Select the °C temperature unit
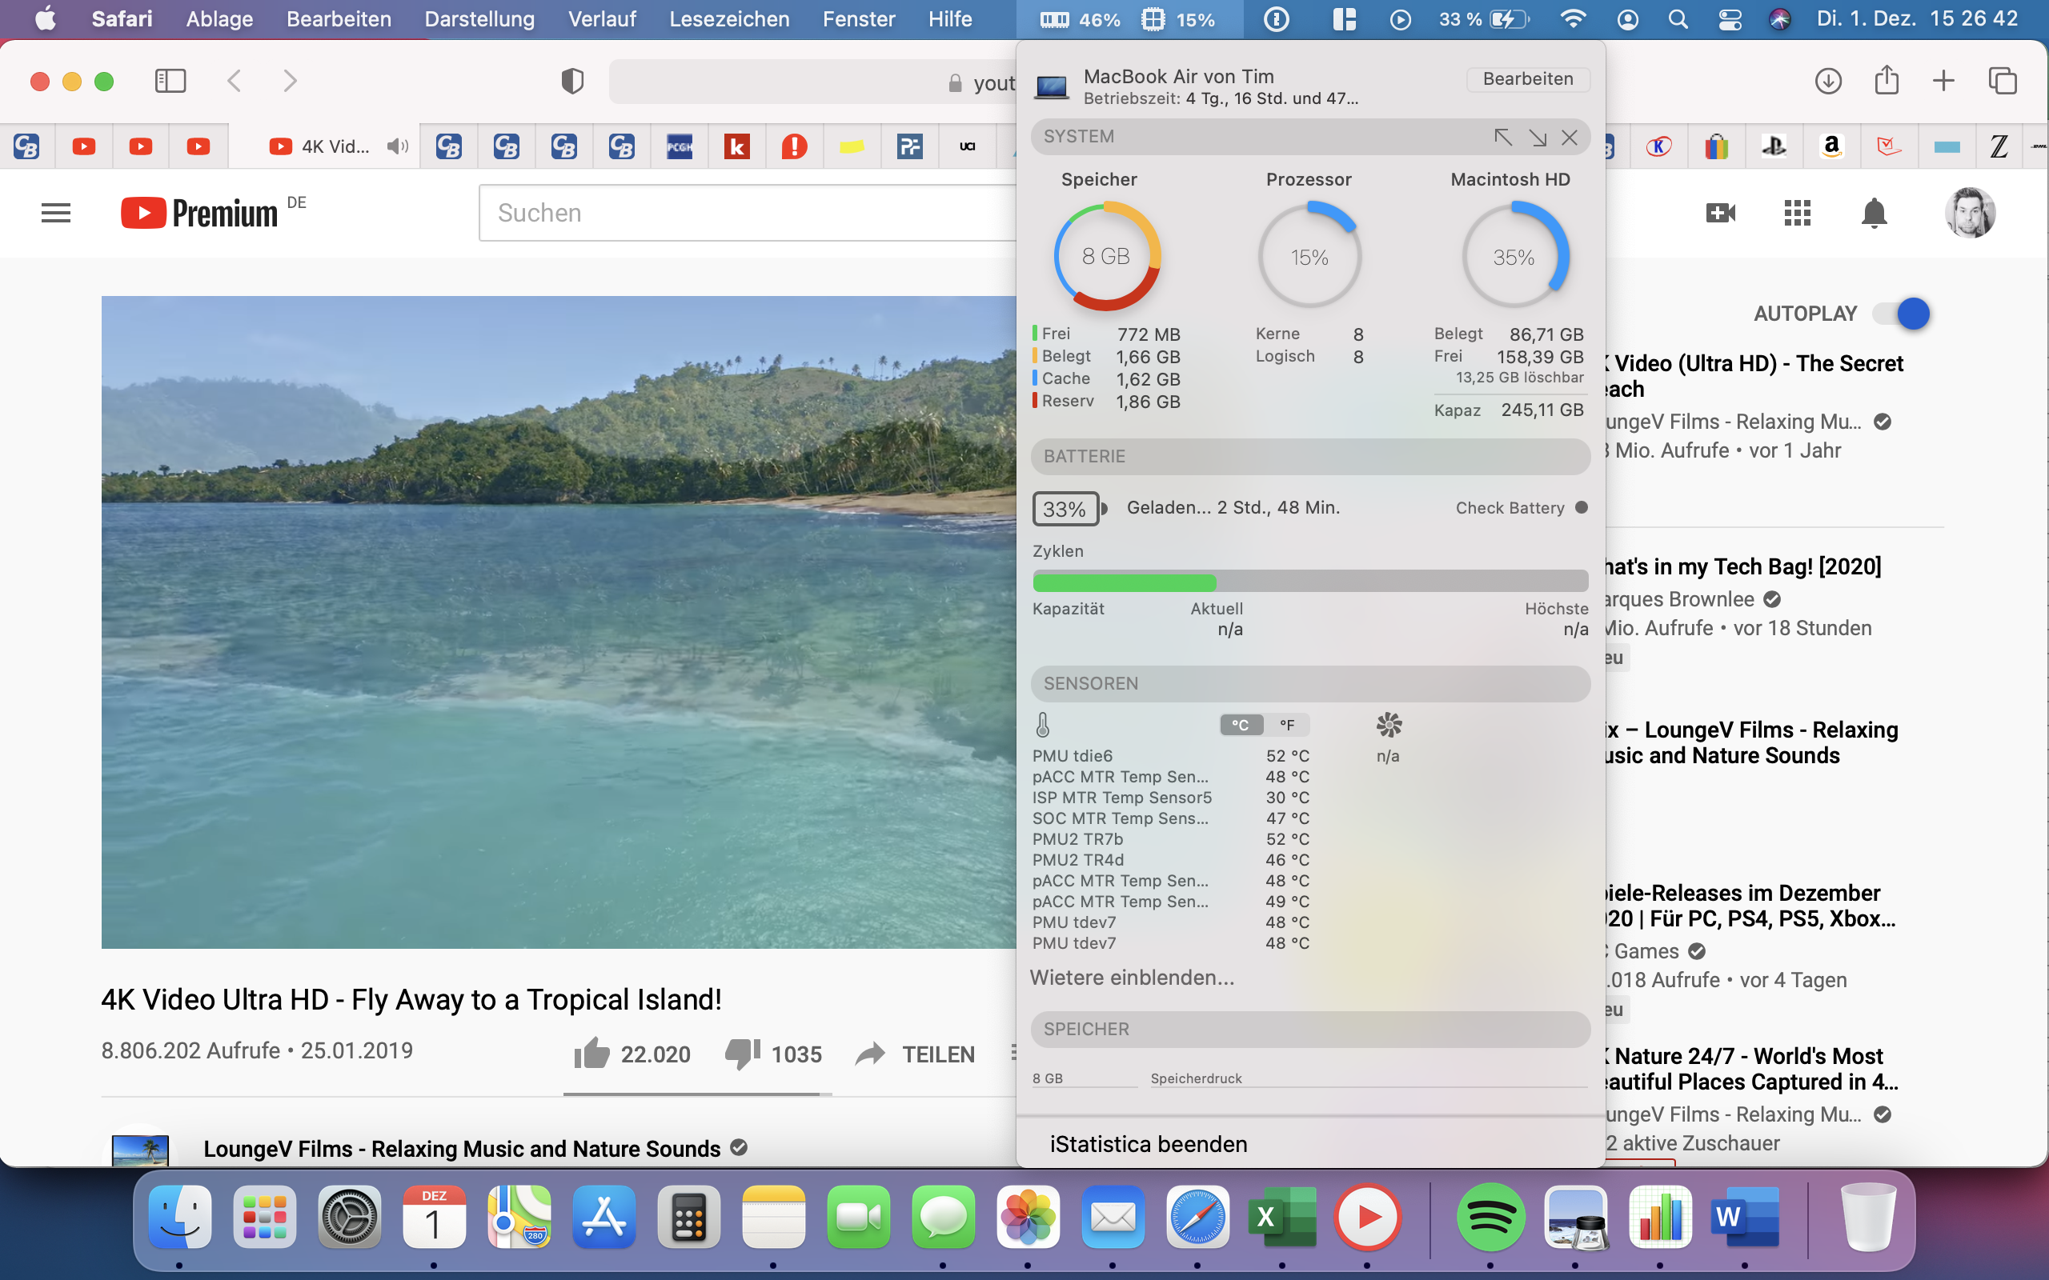The height and width of the screenshot is (1280, 2049). tap(1241, 725)
